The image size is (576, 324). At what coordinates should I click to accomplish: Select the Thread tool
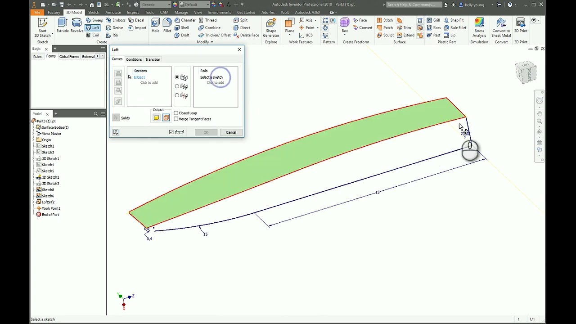pyautogui.click(x=207, y=20)
